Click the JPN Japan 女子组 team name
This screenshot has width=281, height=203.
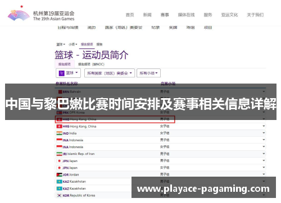point(70,168)
